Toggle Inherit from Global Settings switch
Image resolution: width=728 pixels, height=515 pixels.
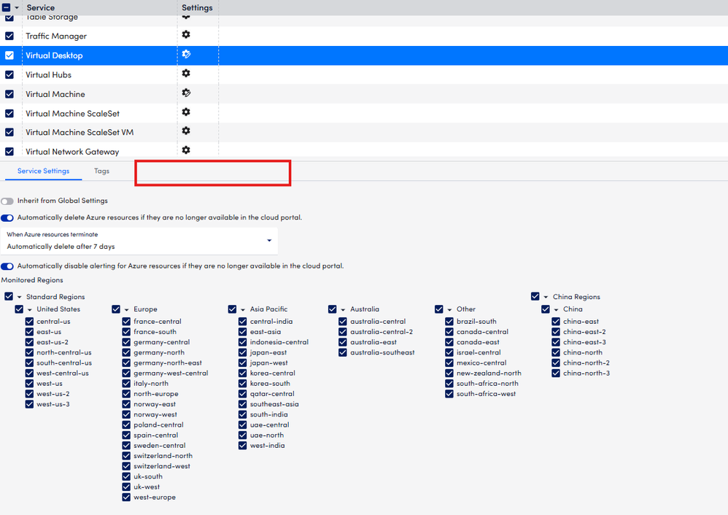(x=7, y=201)
